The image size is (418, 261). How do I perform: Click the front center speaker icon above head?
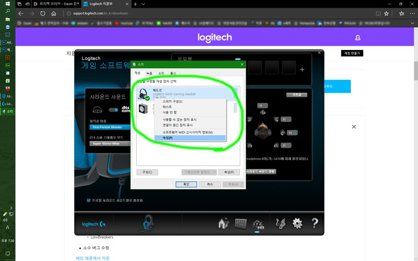click(x=263, y=112)
